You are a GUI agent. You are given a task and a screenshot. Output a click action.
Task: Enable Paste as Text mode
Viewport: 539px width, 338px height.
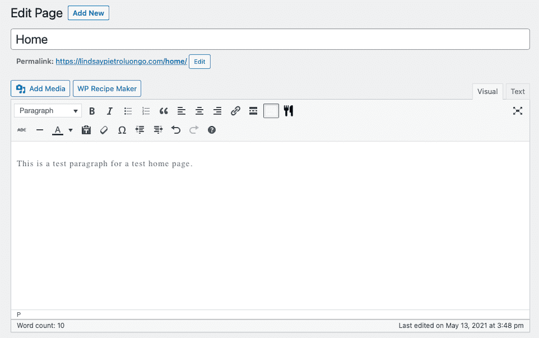[x=86, y=129]
